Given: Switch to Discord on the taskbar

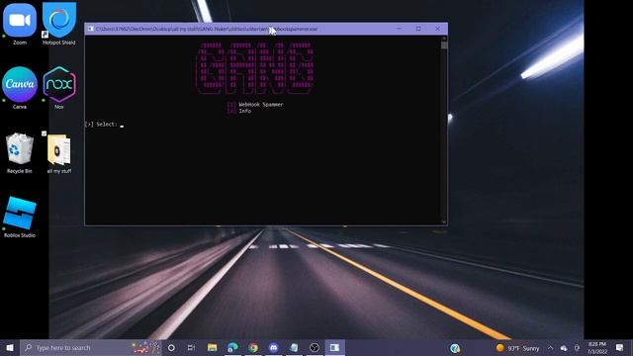Looking at the screenshot, I should point(273,347).
